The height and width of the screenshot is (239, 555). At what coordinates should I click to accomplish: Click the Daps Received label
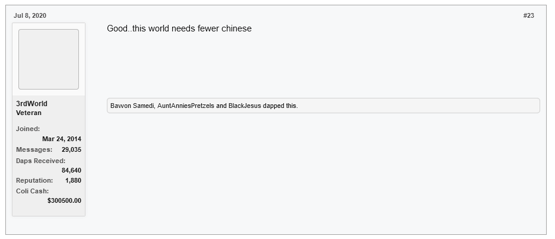point(40,161)
